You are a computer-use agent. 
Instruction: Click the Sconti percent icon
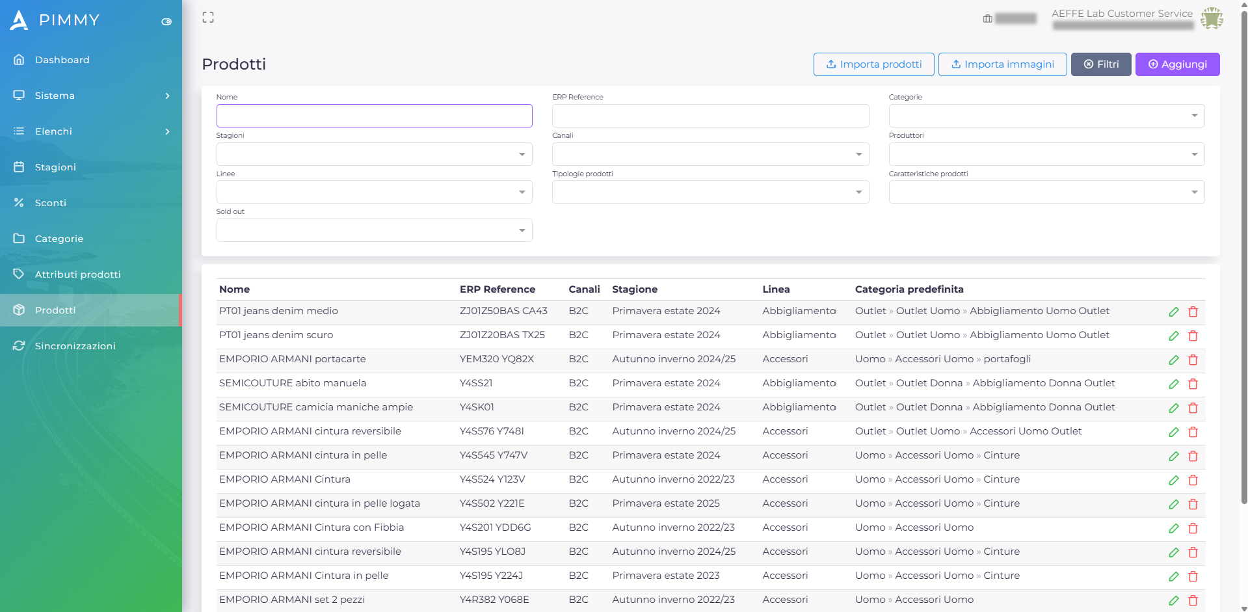pyautogui.click(x=19, y=202)
